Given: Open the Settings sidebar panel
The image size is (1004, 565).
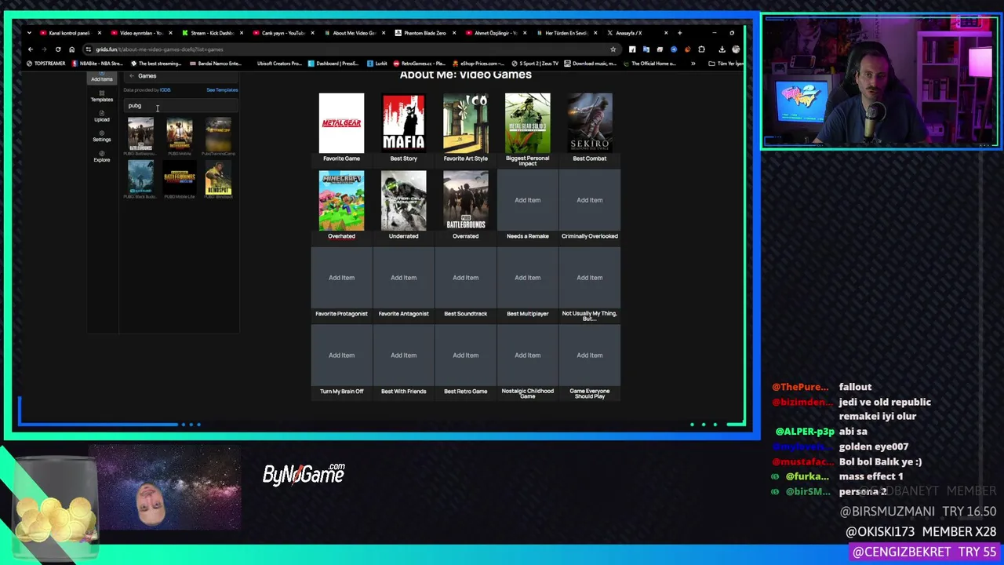Looking at the screenshot, I should pos(101,137).
